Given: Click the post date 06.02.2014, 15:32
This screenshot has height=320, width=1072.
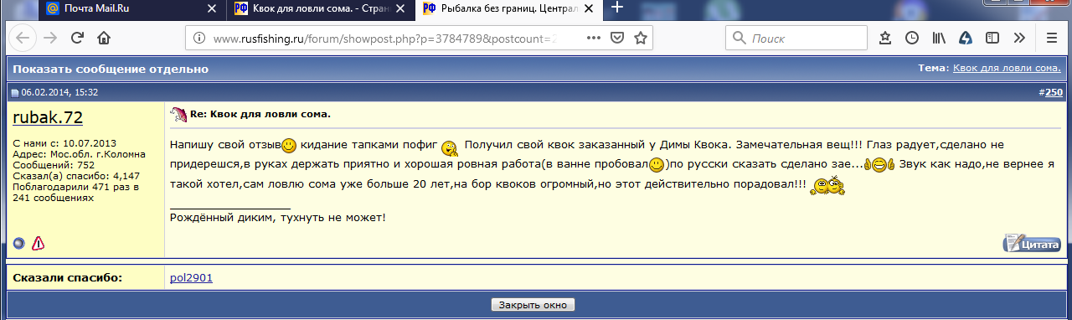Looking at the screenshot, I should click(x=59, y=93).
